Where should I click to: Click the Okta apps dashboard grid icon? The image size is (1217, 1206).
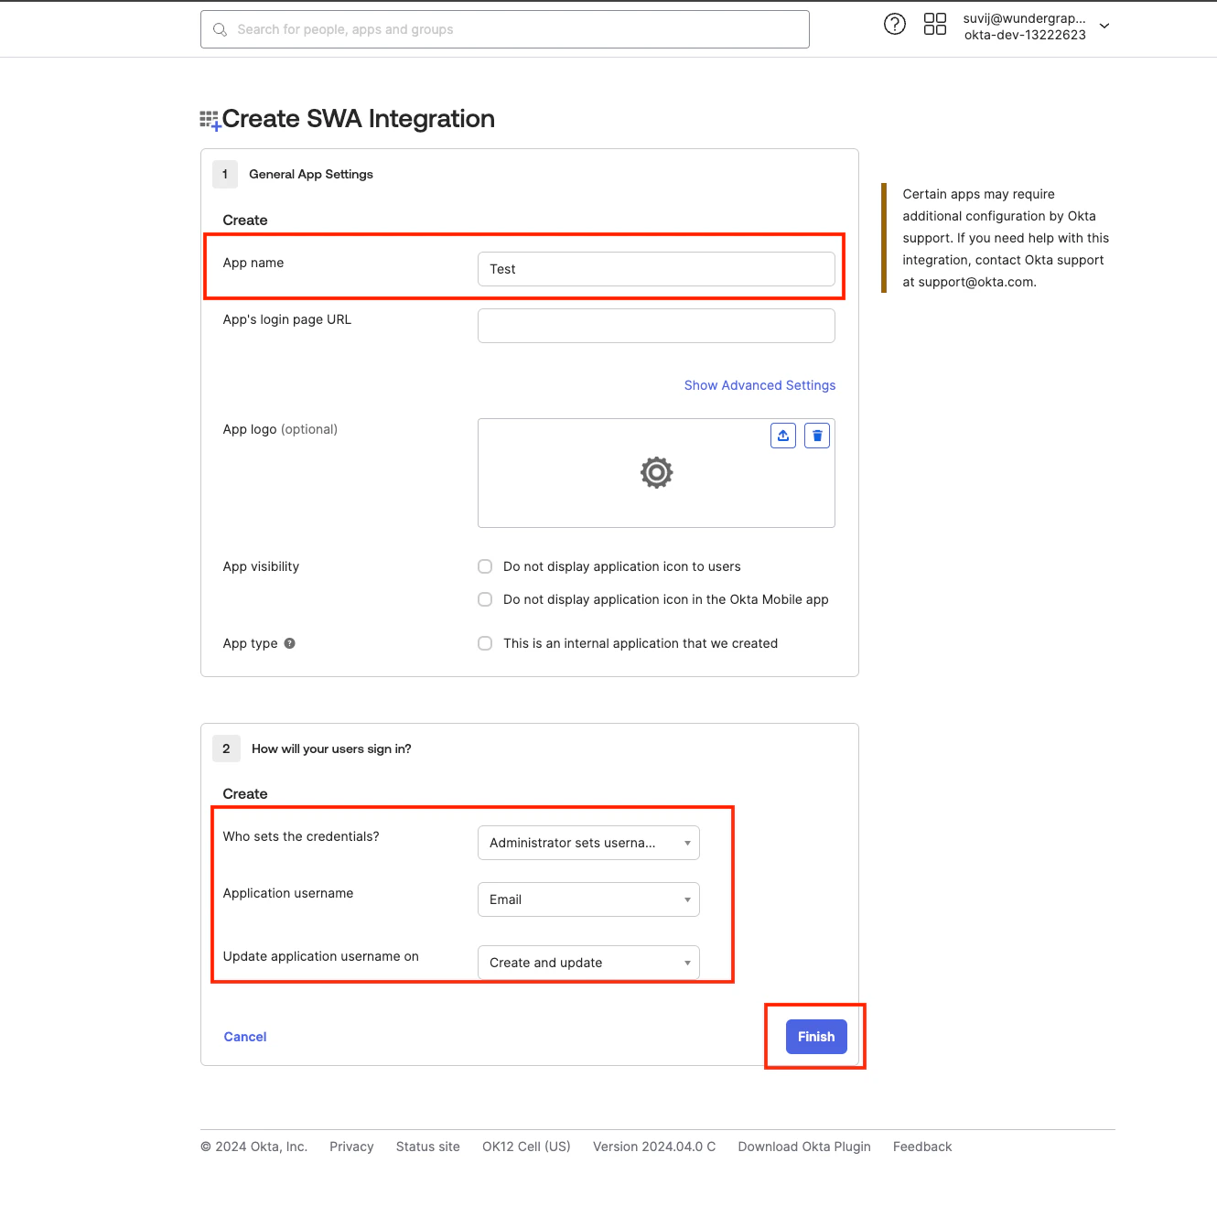click(x=934, y=24)
